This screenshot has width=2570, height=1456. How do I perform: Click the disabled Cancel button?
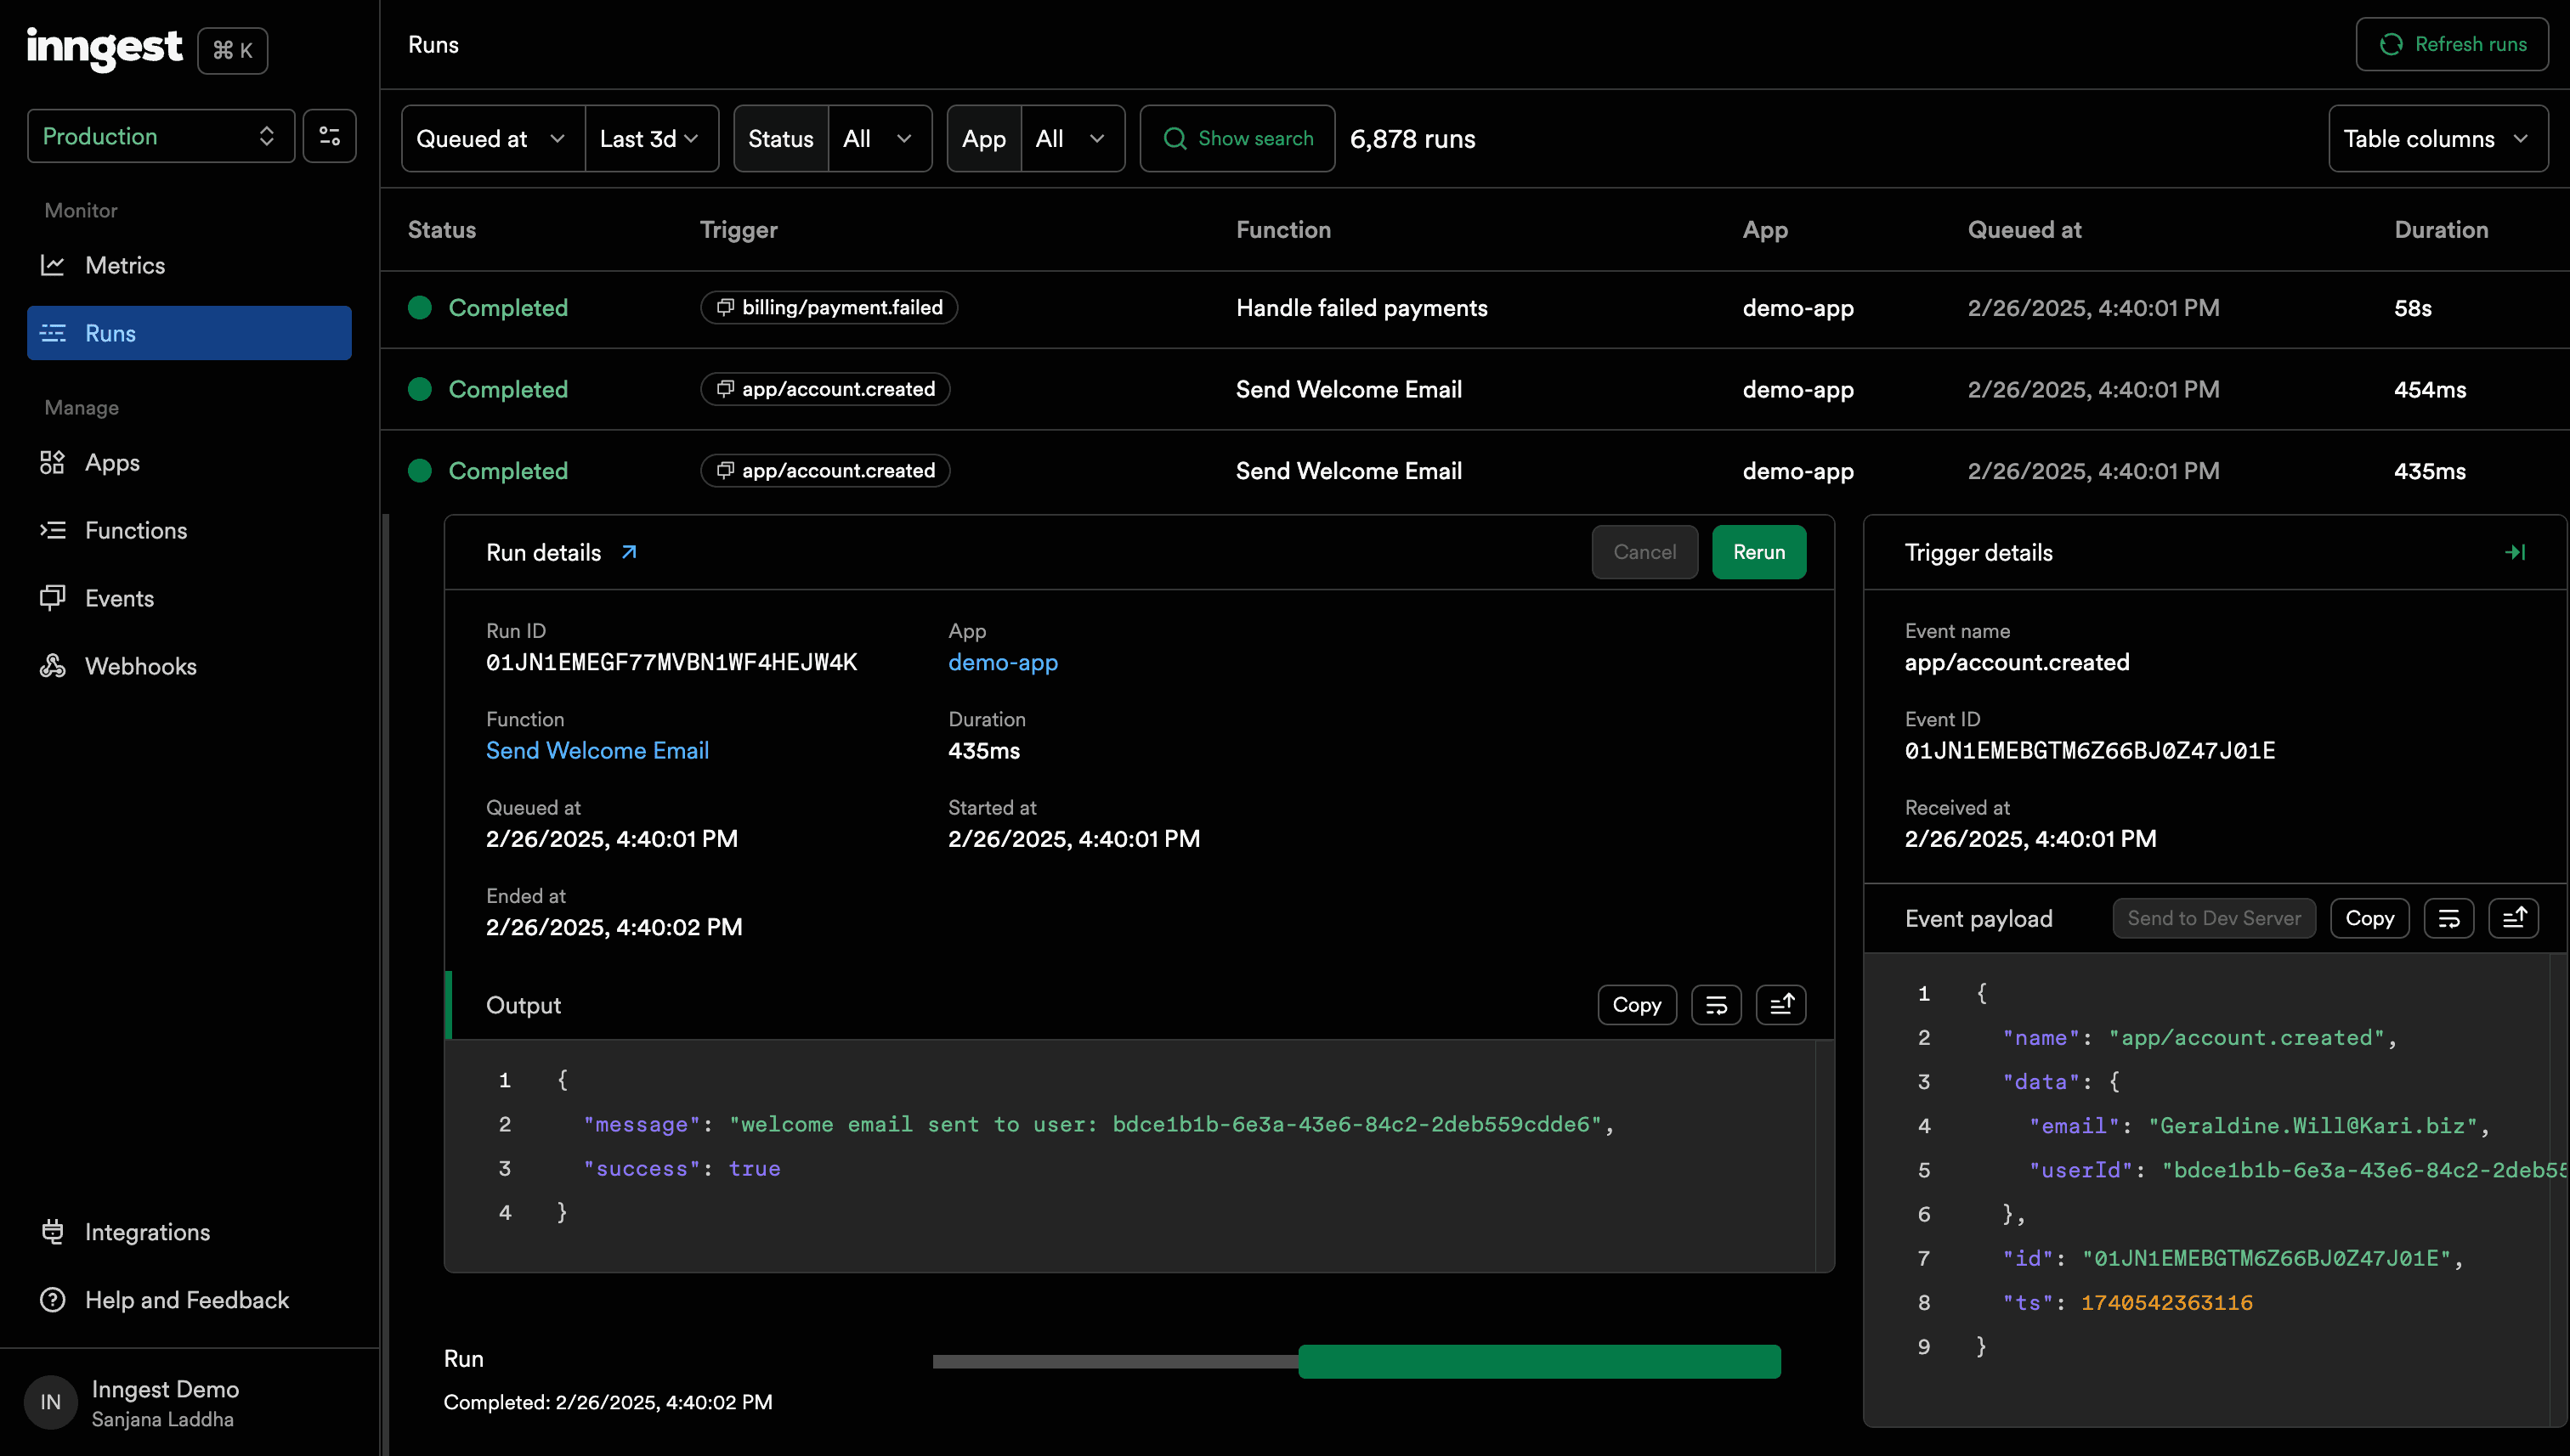(1644, 552)
